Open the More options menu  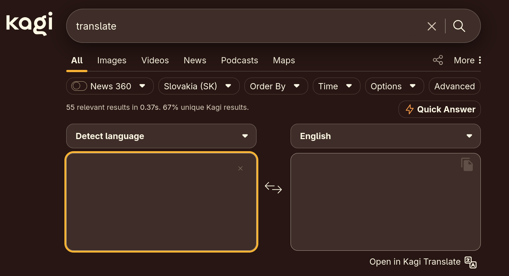click(x=468, y=60)
